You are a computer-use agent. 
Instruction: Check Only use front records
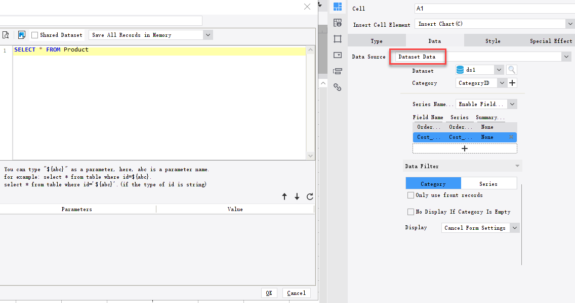pyautogui.click(x=410, y=195)
